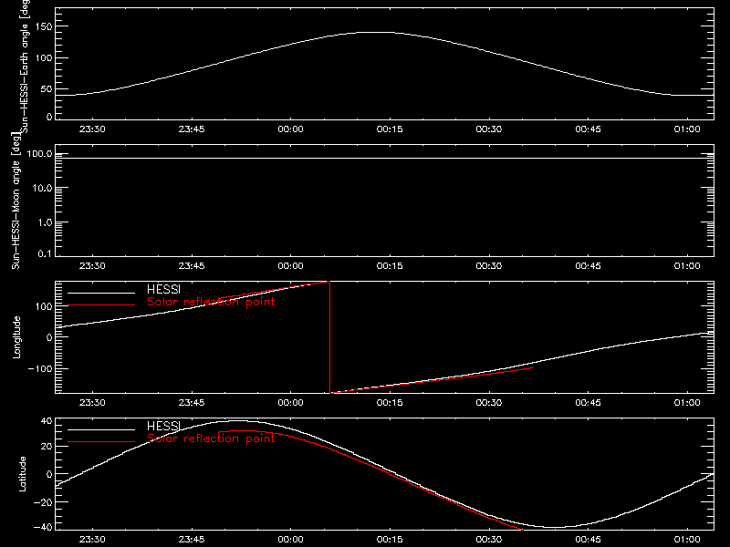Click 23:45 time label under Earth angle plot
The height and width of the screenshot is (547, 730).
click(192, 129)
